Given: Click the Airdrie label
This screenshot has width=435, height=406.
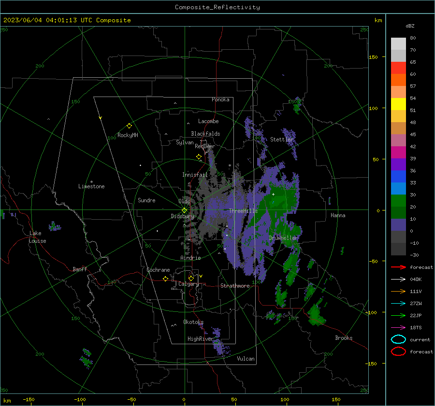Looking at the screenshot, I should pos(190,258).
